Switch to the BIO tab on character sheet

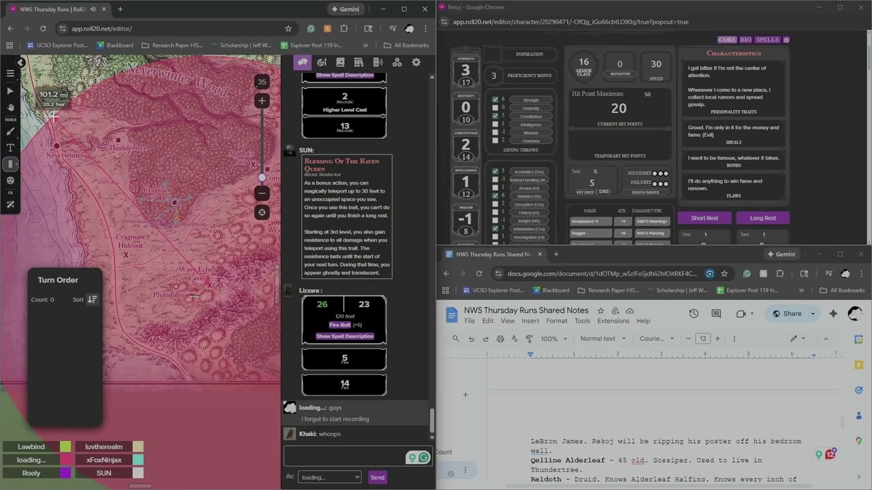[x=745, y=40]
